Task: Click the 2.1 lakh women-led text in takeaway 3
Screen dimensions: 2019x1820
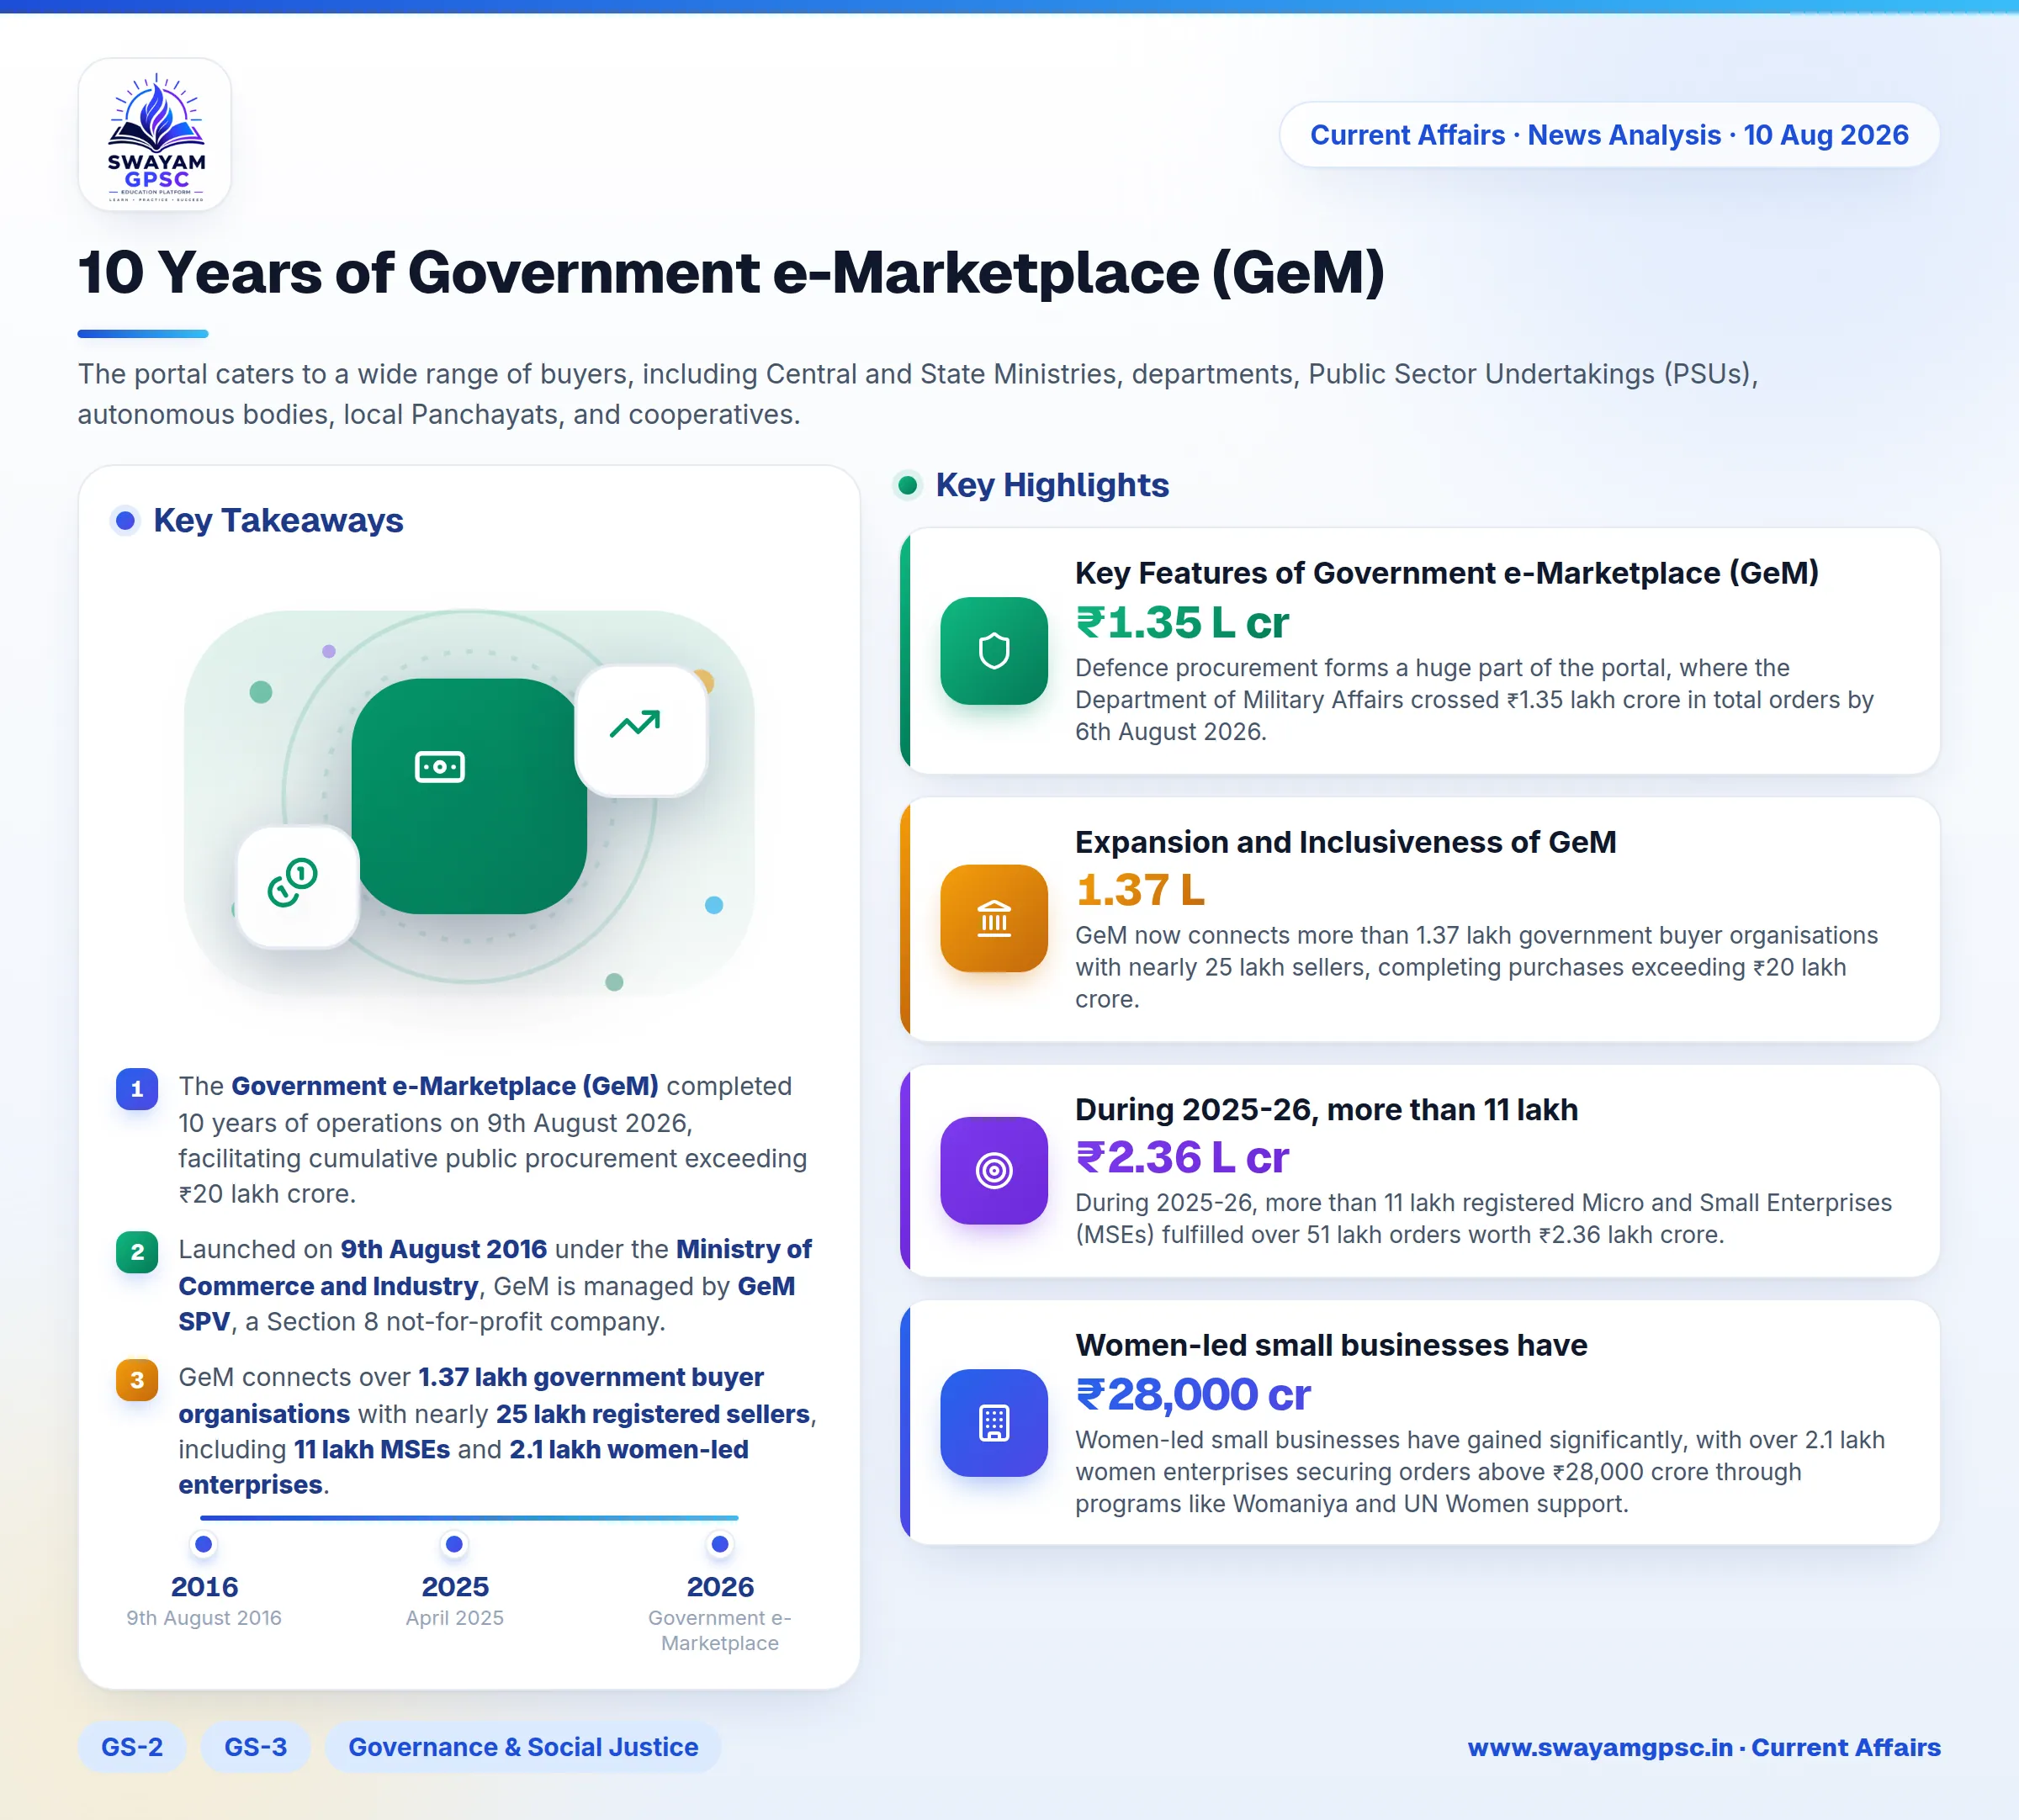Action: [629, 1449]
